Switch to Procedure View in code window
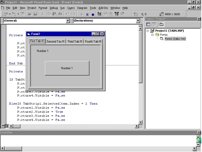This screenshot has width=202, height=152. pyautogui.click(x=3, y=126)
